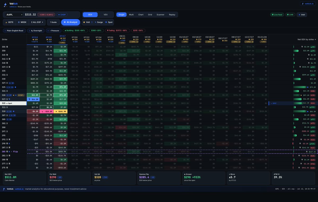Click the 315 Spot row label
This screenshot has height=202, width=318.
(x=13, y=103)
